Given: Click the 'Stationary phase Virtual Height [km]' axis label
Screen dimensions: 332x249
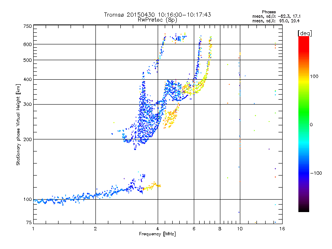Looking at the screenshot, I should [x=18, y=124].
